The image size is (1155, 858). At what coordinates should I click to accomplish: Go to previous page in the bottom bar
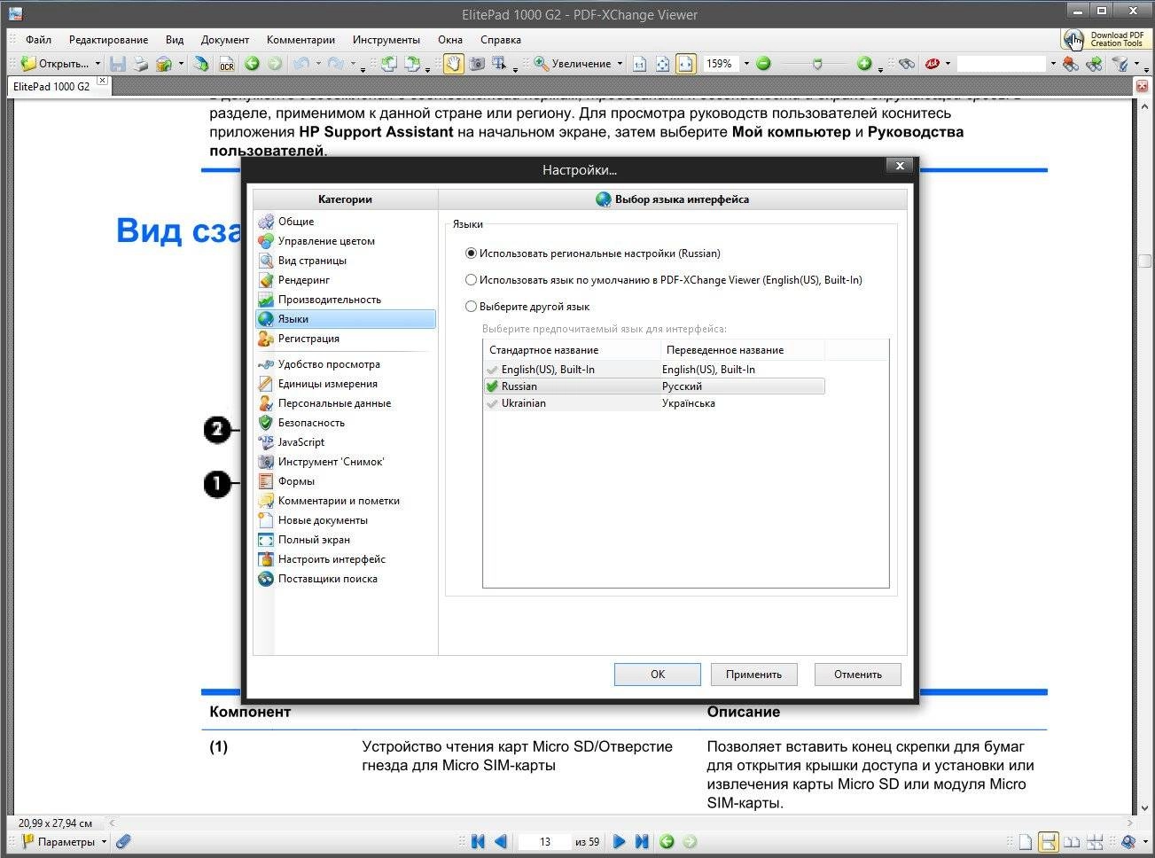tap(501, 842)
